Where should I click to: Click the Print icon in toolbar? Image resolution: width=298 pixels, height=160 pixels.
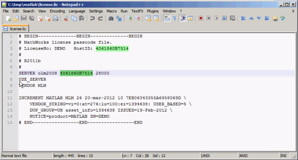click(56, 18)
